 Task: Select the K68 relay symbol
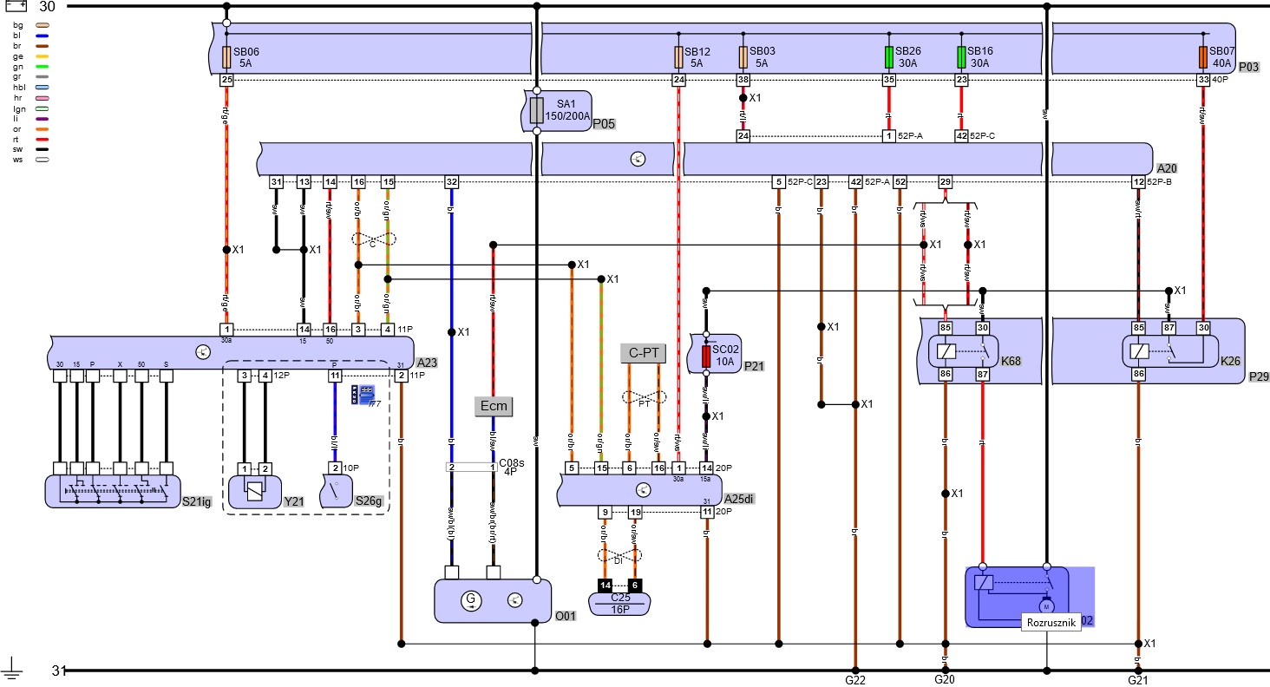(963, 351)
